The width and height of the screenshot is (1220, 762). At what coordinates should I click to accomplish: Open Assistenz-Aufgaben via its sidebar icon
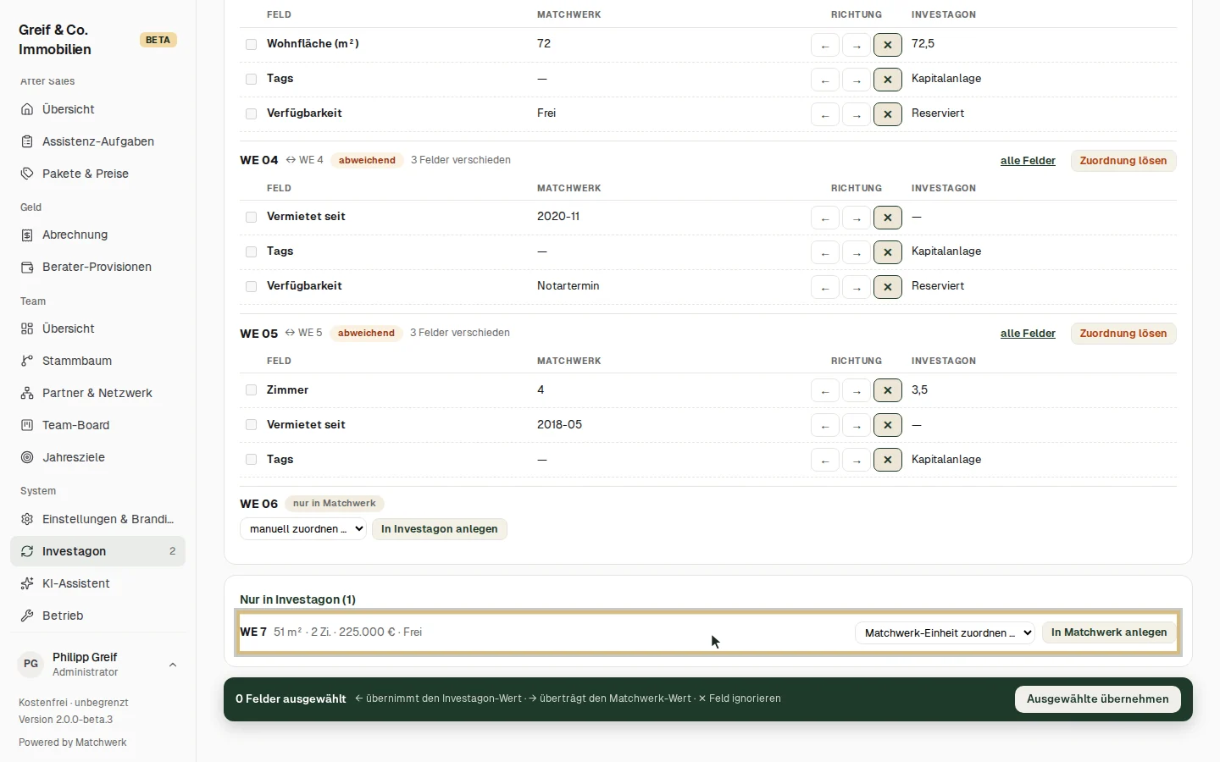pyautogui.click(x=27, y=141)
